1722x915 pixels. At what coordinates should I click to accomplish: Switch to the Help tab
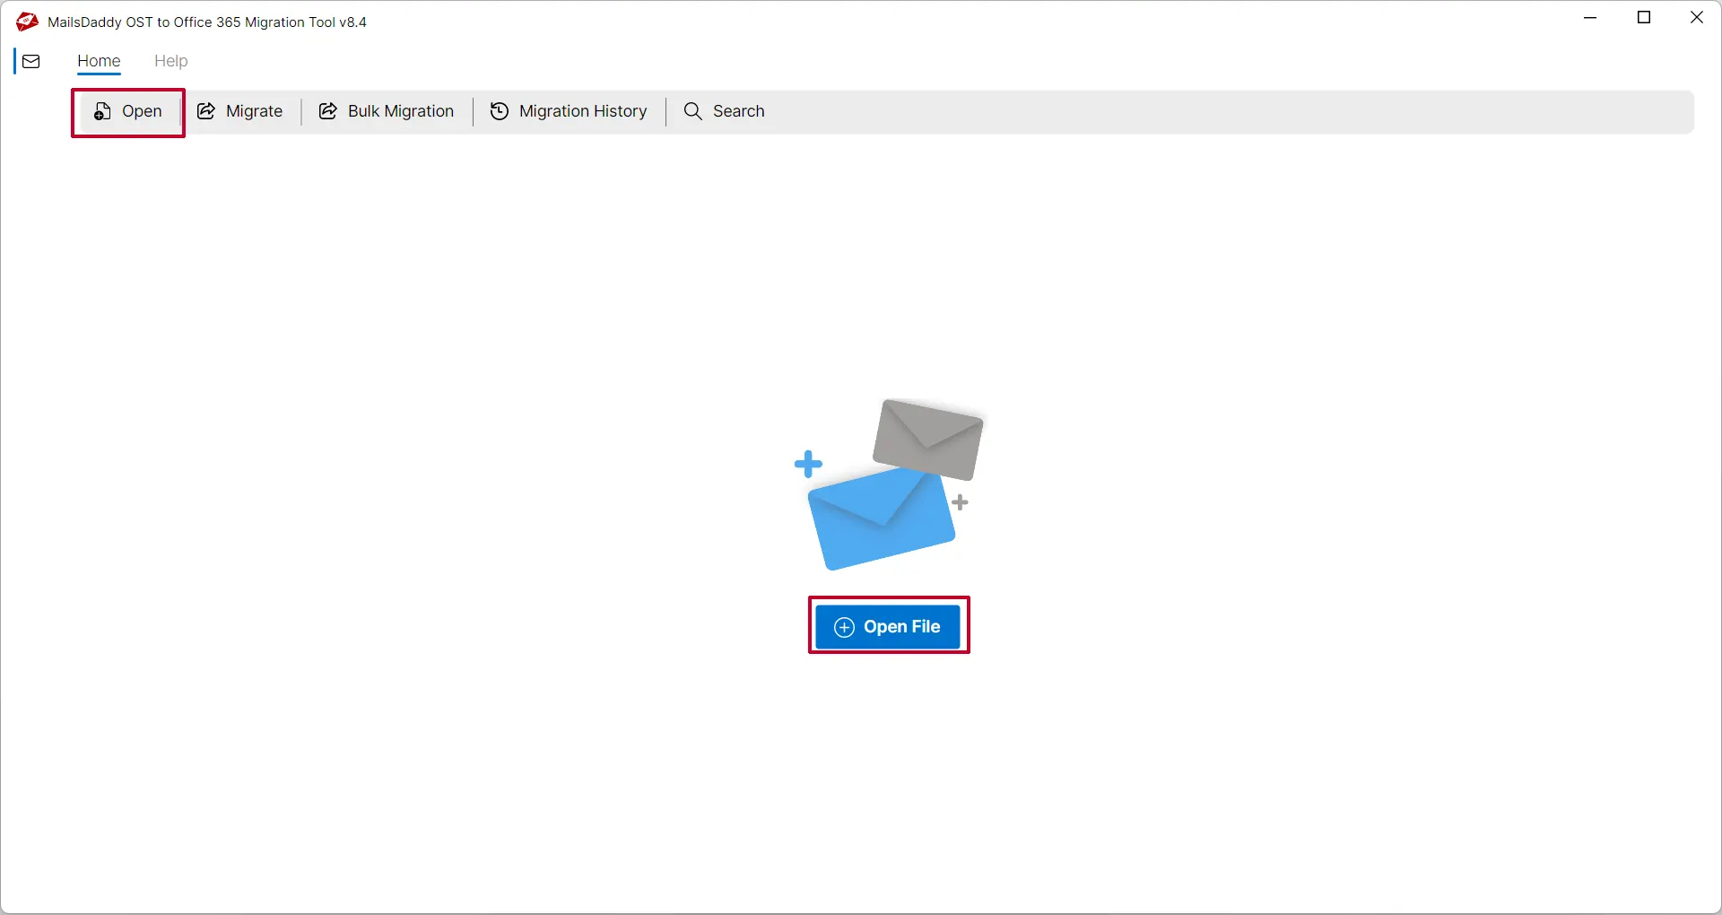tap(170, 61)
